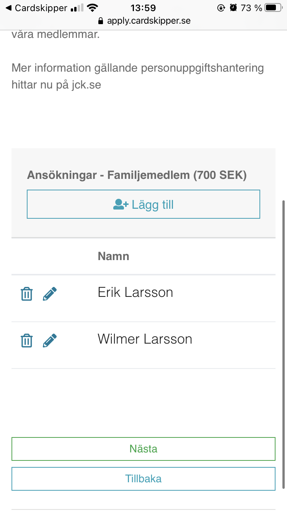Continue with the green Nästa button
The height and width of the screenshot is (511, 287).
(x=143, y=449)
